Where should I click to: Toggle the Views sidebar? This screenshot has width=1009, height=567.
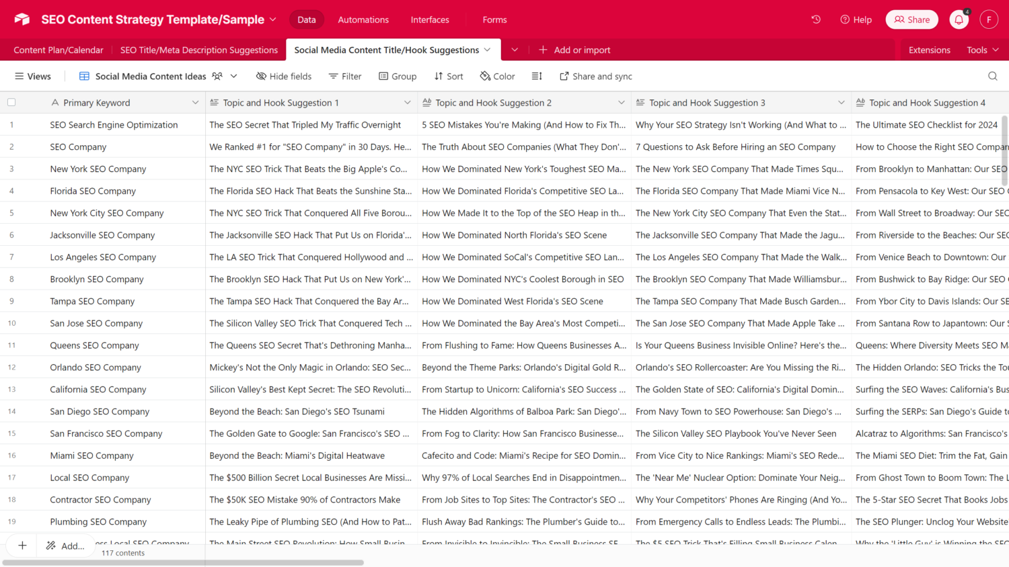[x=33, y=76]
